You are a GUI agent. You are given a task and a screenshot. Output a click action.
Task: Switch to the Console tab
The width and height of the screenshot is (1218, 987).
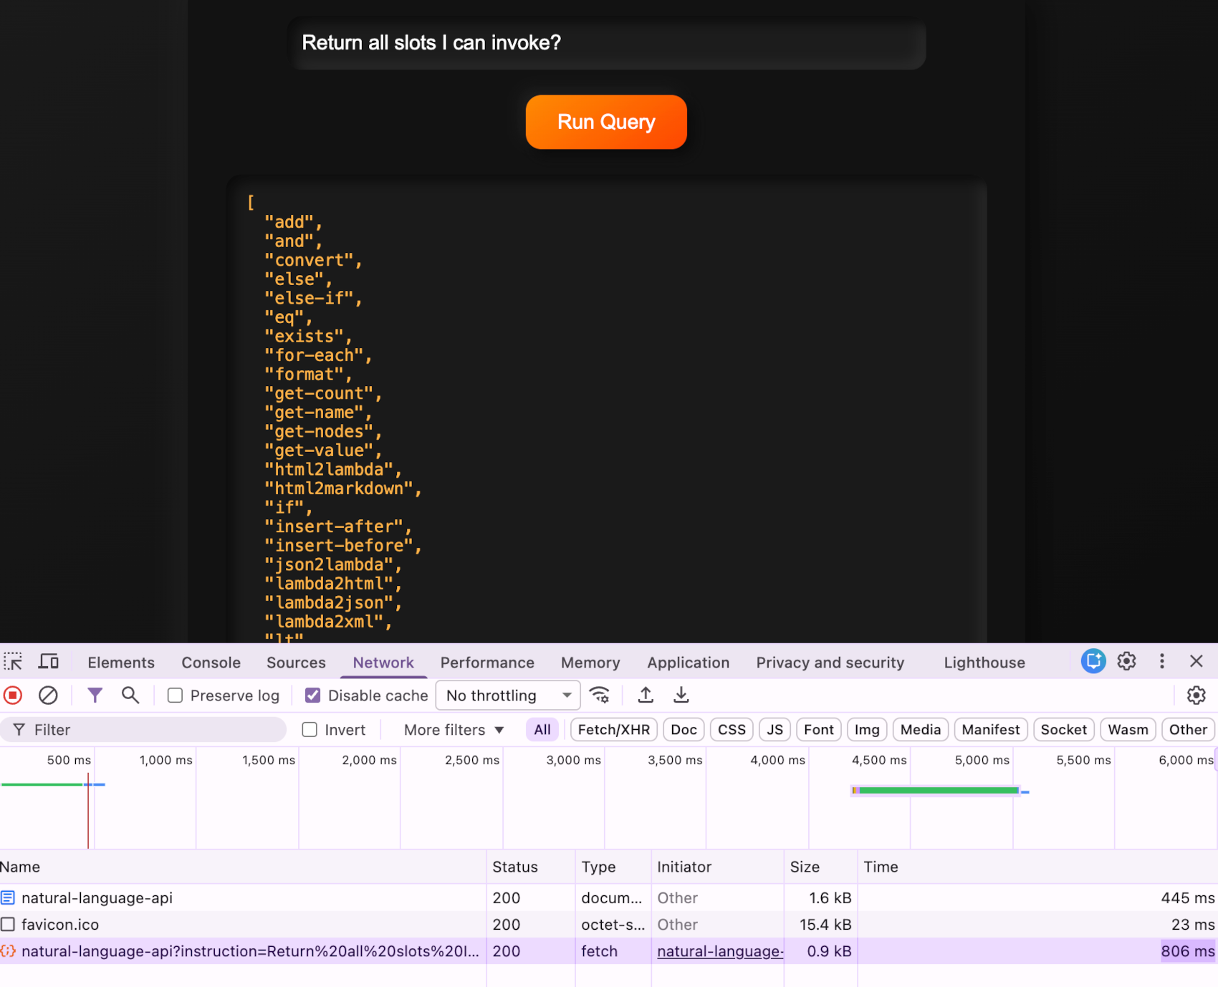point(211,663)
